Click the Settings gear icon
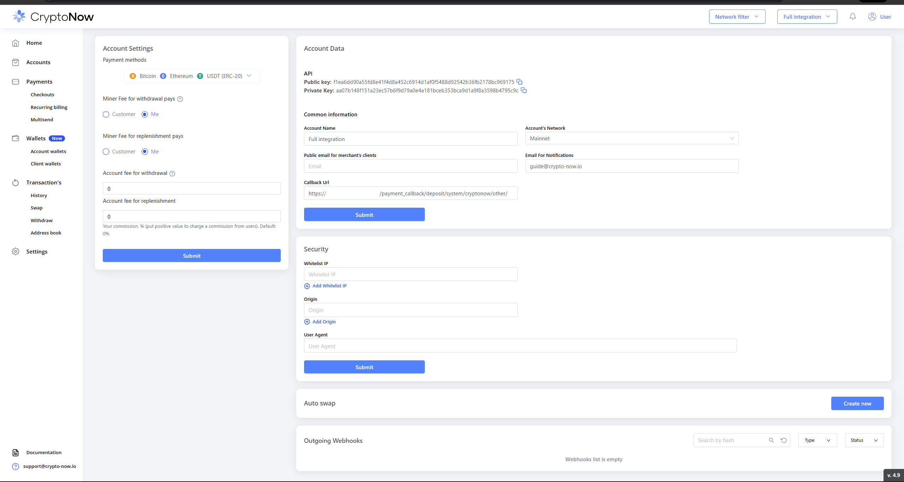Screen dimensions: 904x482 16,251
